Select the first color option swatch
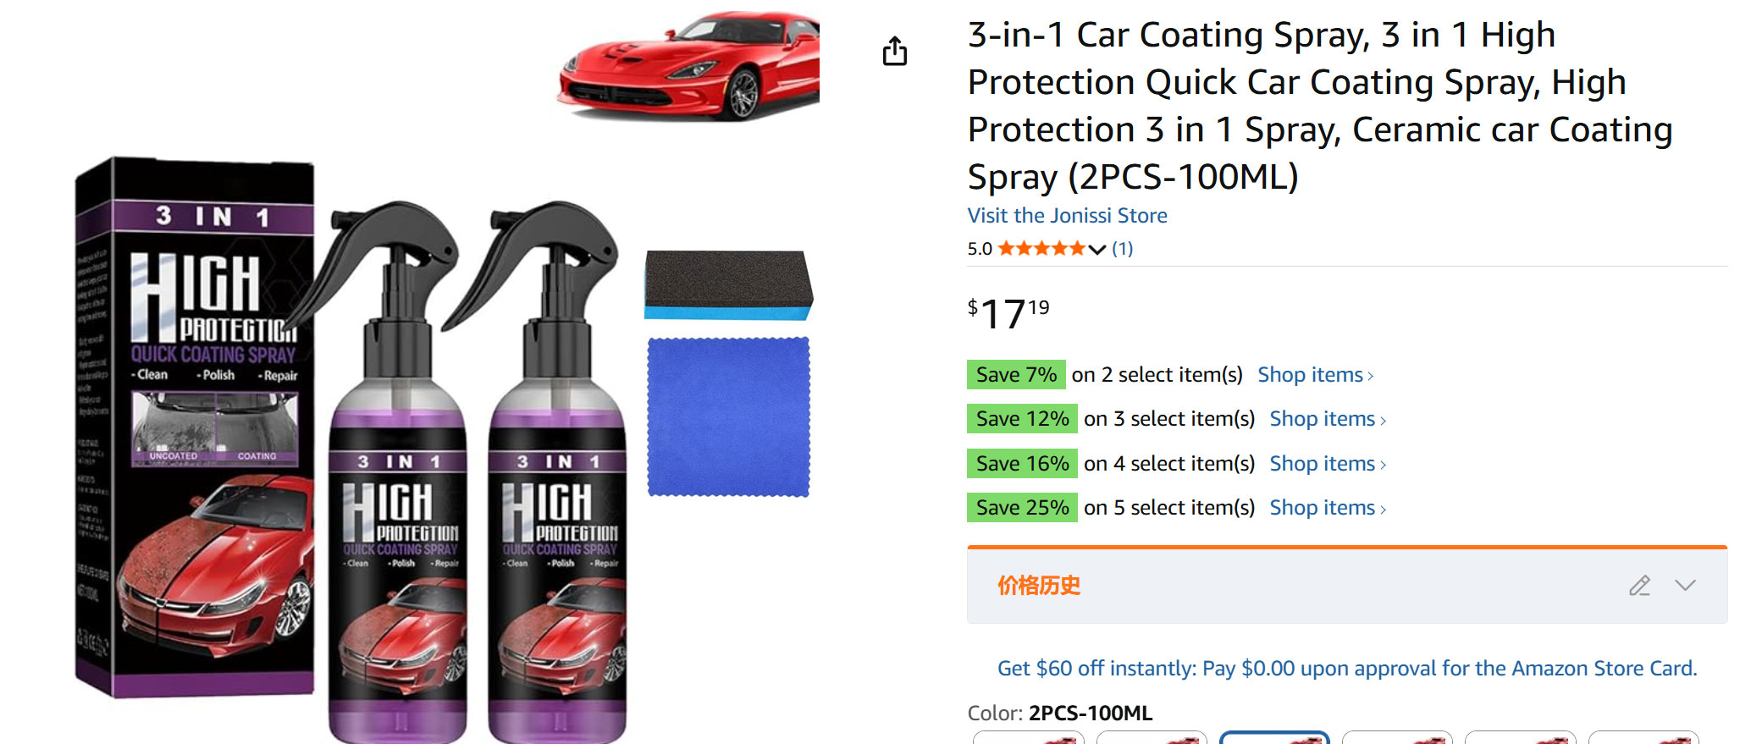Image resolution: width=1740 pixels, height=744 pixels. click(1029, 737)
